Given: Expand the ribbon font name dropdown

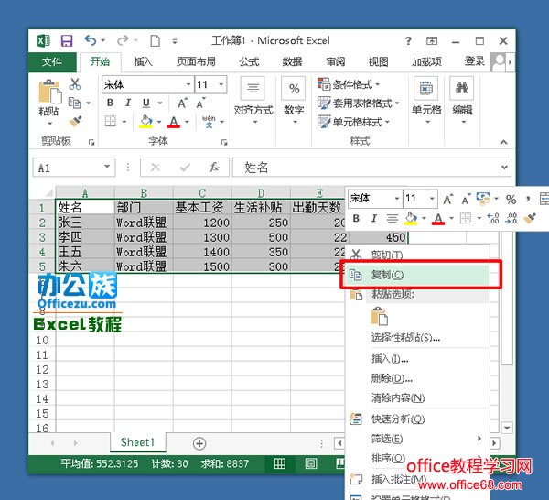Looking at the screenshot, I should point(188,84).
